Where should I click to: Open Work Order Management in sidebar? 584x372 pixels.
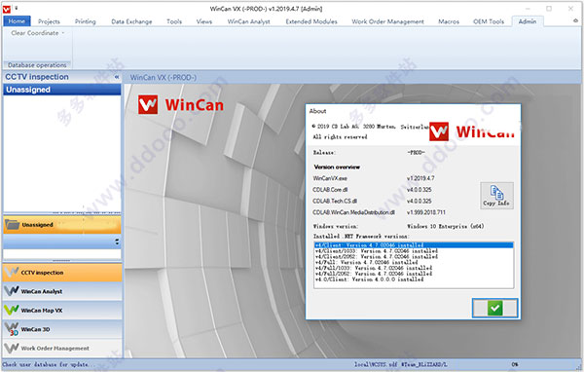tap(62, 349)
